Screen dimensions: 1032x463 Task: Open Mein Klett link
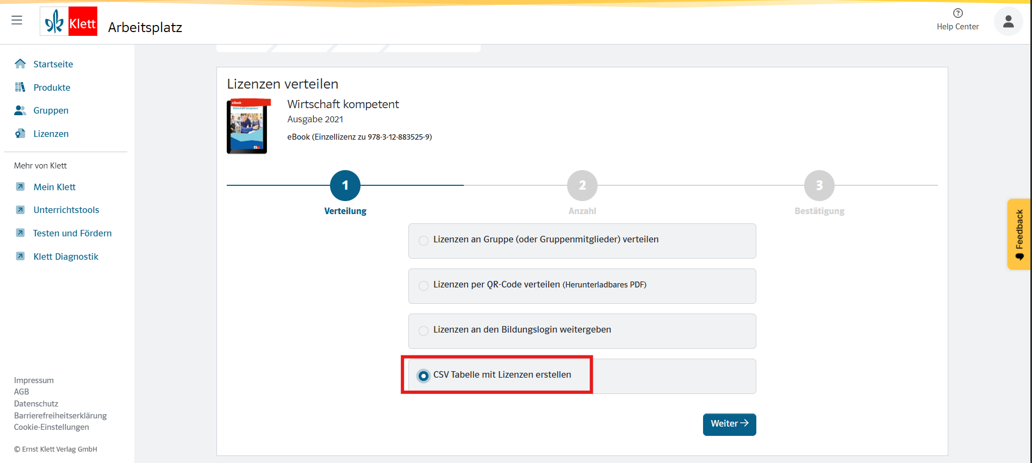coord(54,187)
